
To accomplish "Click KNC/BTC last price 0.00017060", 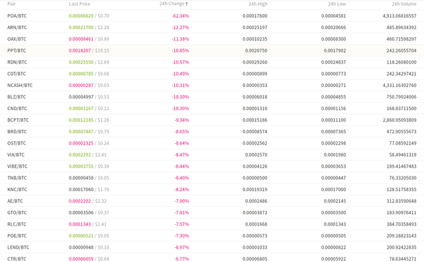I will (x=81, y=190).
